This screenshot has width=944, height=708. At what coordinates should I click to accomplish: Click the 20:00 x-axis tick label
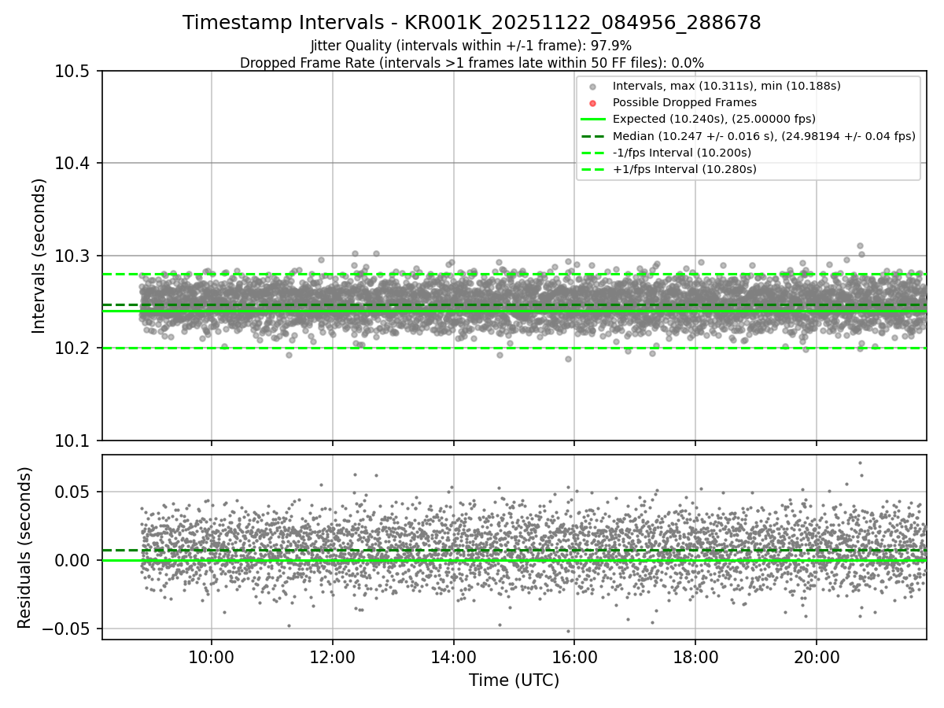(816, 657)
